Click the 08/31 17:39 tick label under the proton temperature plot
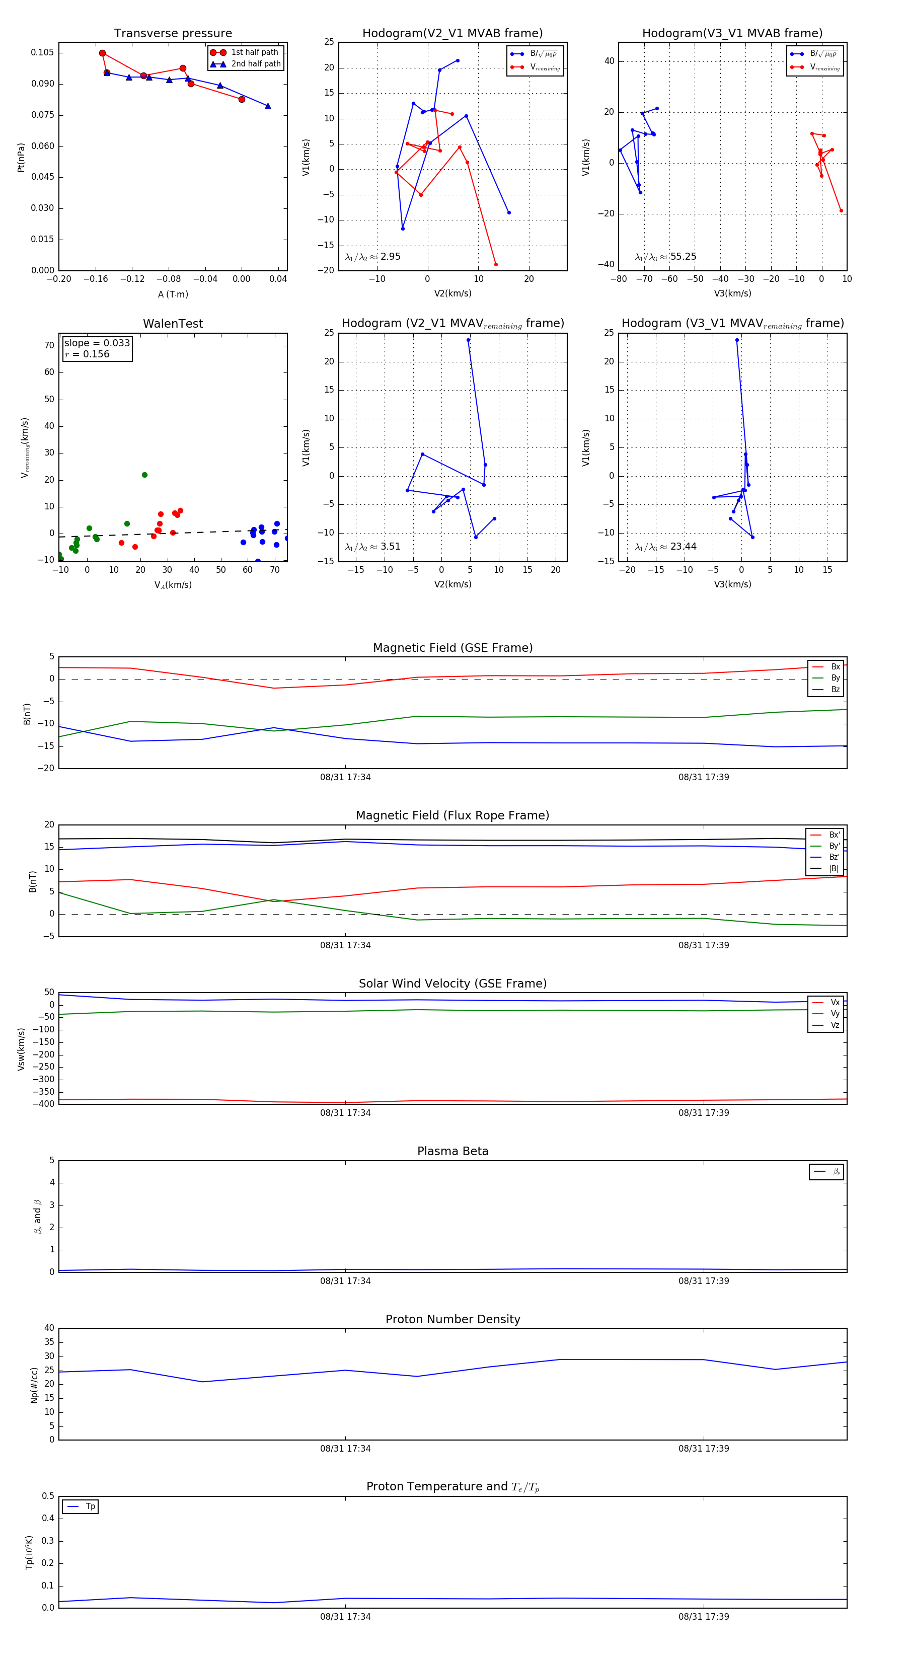This screenshot has width=906, height=1661. pyautogui.click(x=704, y=1617)
